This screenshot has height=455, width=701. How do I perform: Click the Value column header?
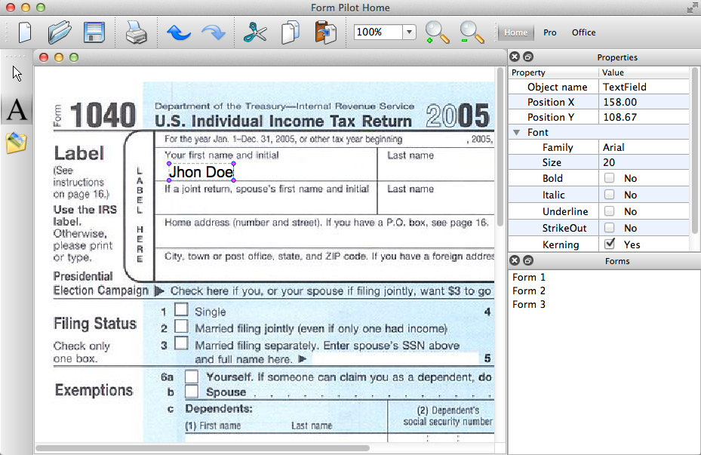click(x=644, y=72)
